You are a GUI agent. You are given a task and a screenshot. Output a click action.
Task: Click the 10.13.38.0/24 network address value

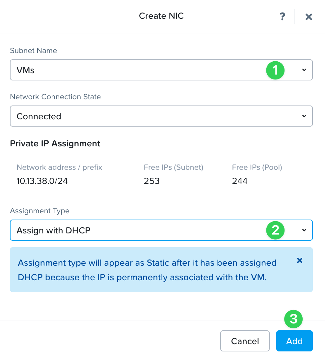tap(42, 181)
